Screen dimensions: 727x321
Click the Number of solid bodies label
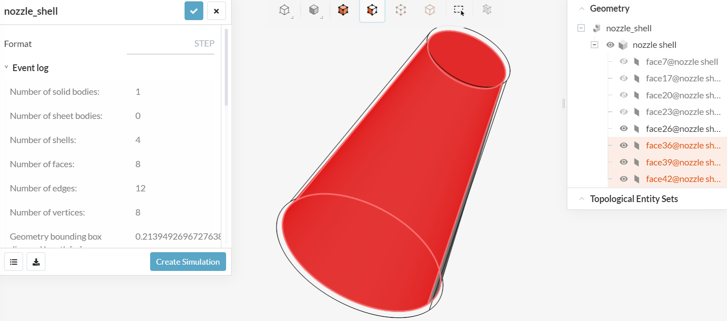click(x=55, y=92)
